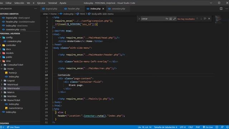Split the editor to the right
229x129 pixels.
tap(221, 9)
